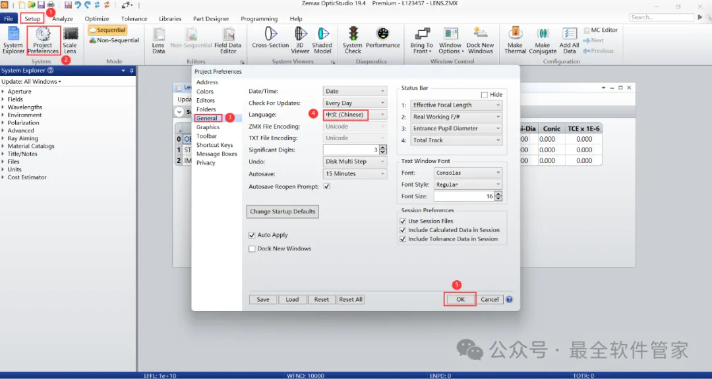Open the Autosave interval dropdown
The width and height of the screenshot is (712, 379).
point(355,173)
